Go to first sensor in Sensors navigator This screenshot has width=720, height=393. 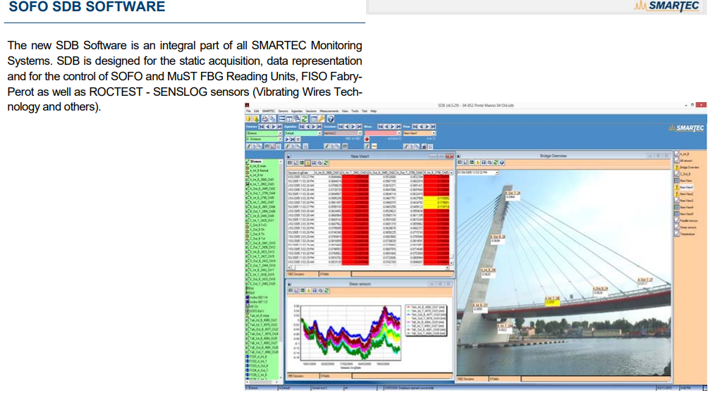tap(262, 127)
